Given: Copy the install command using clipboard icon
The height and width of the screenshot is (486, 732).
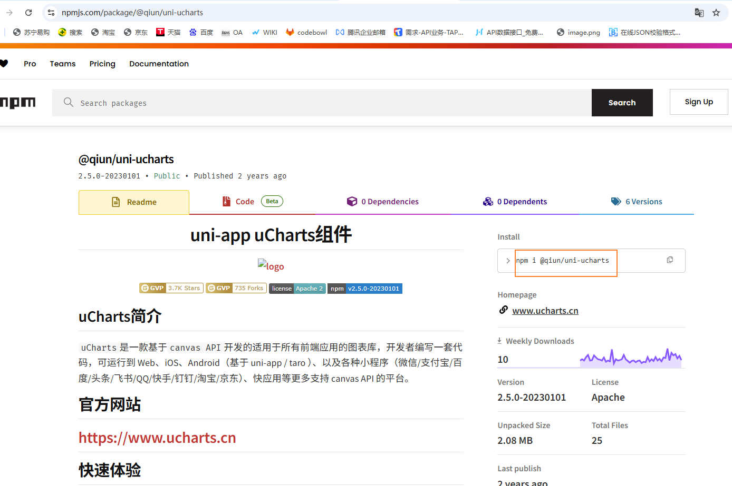Looking at the screenshot, I should click(670, 260).
